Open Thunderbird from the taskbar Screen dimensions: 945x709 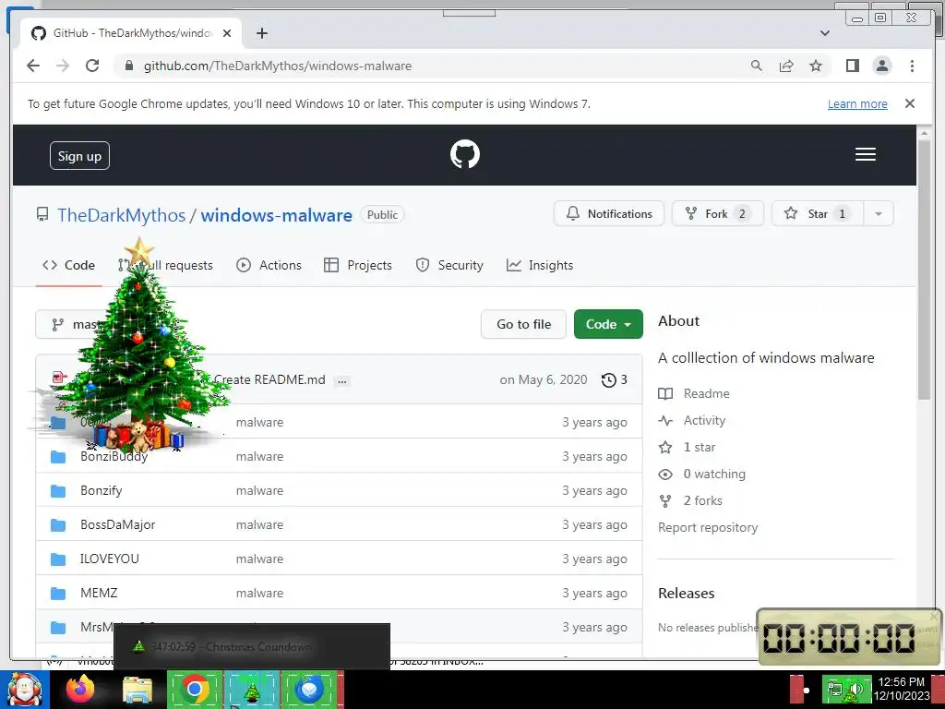309,690
